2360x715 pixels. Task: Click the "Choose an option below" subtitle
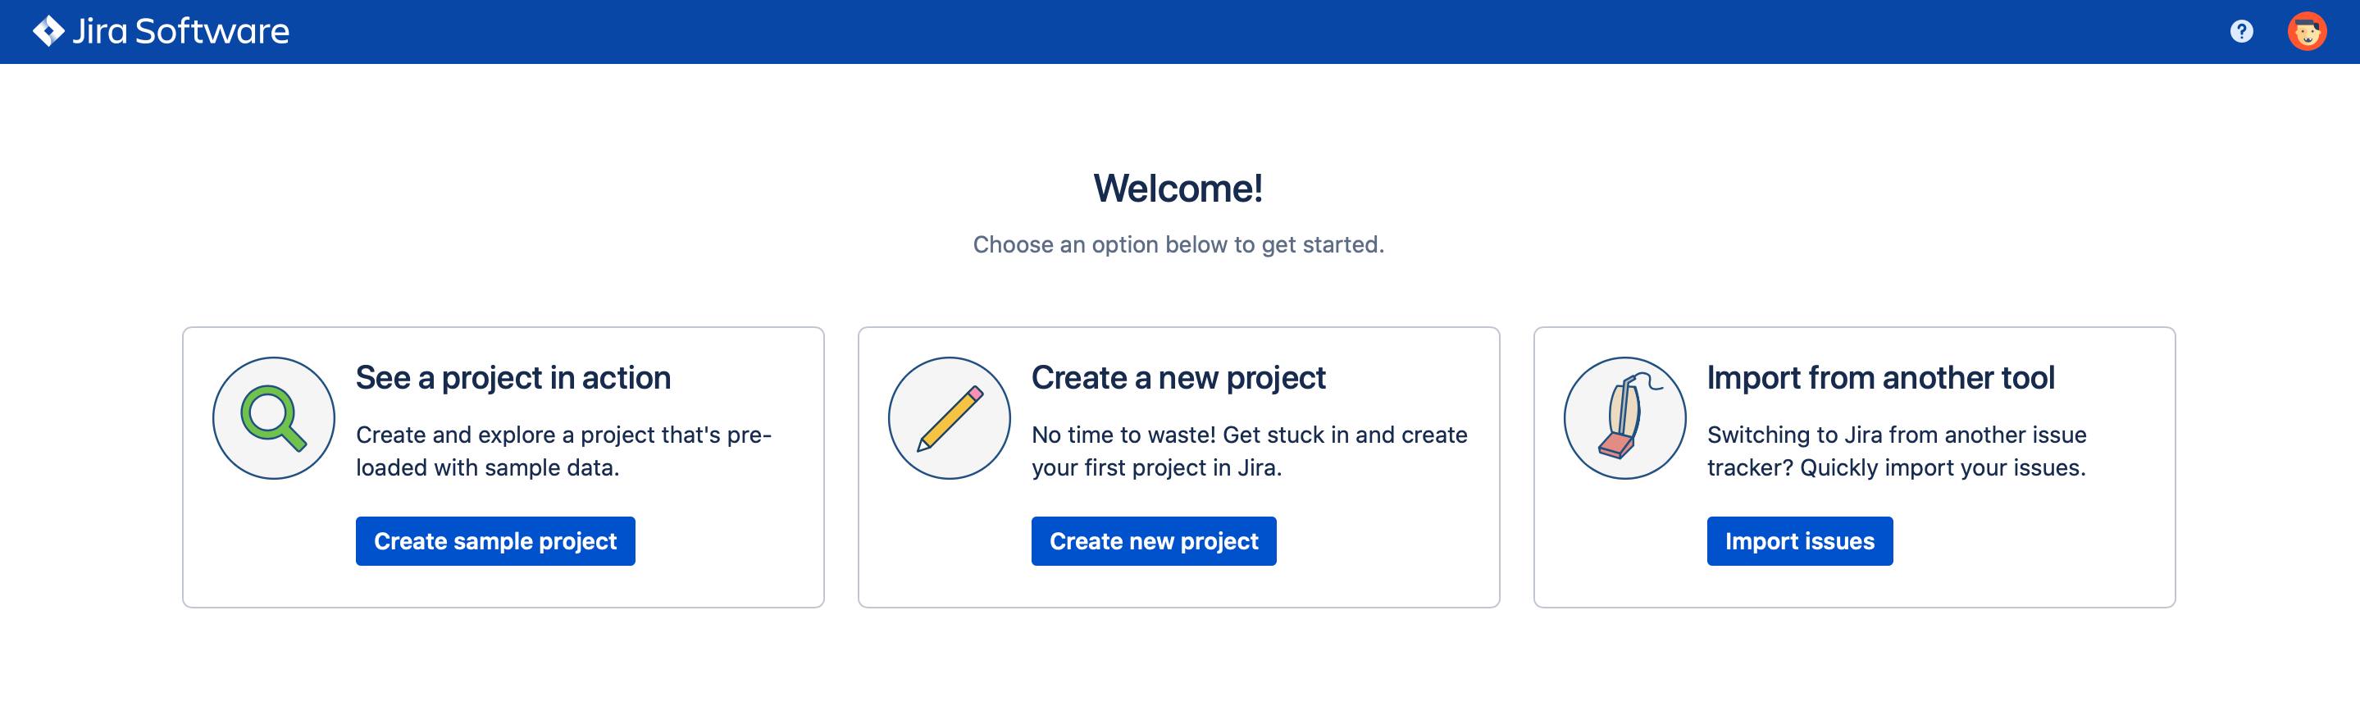pos(1178,244)
